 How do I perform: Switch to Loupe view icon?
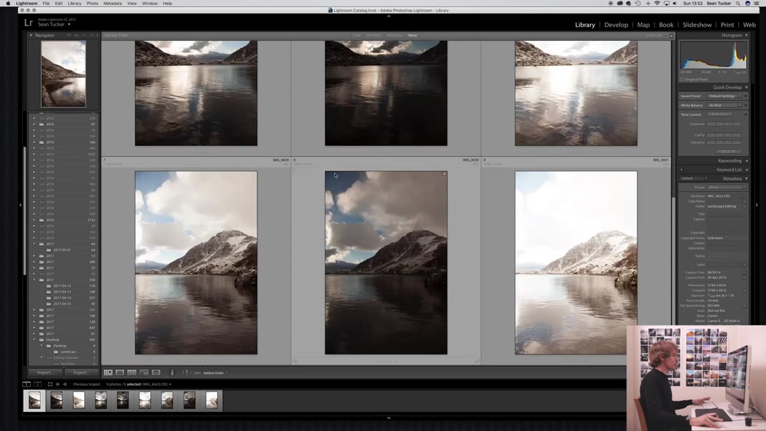[x=120, y=372]
